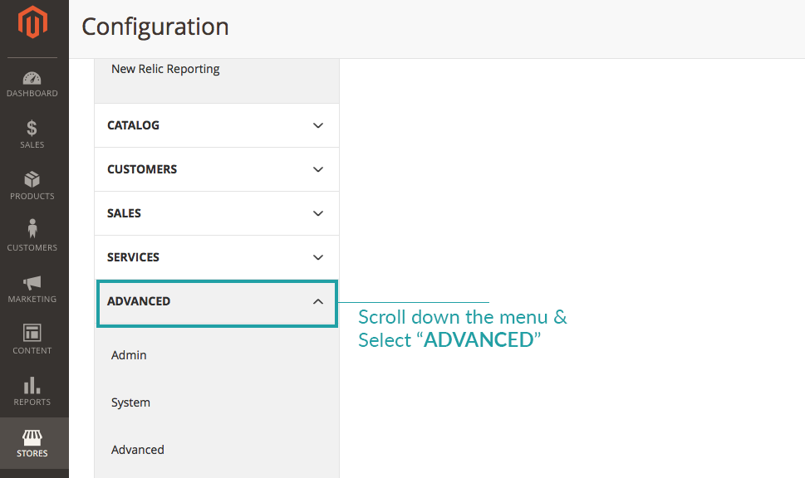Open Marketing via the megaphone icon
Image resolution: width=805 pixels, height=478 pixels.
[x=32, y=282]
